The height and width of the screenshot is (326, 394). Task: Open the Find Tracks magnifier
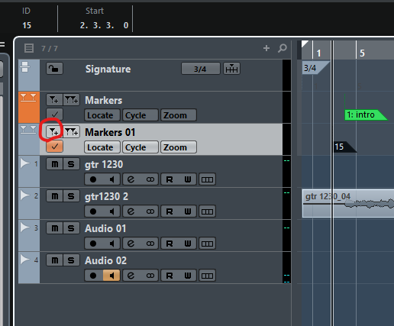(283, 48)
